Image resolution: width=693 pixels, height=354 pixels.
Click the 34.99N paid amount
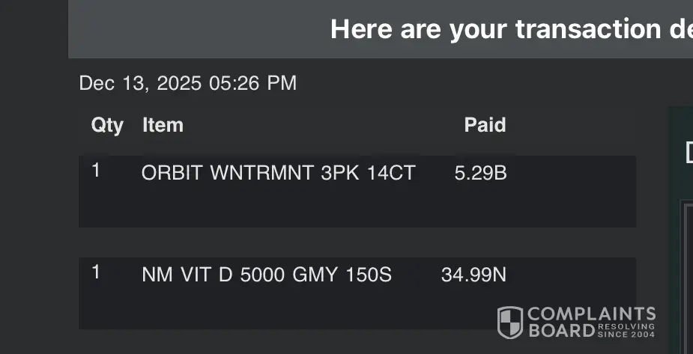[473, 275]
